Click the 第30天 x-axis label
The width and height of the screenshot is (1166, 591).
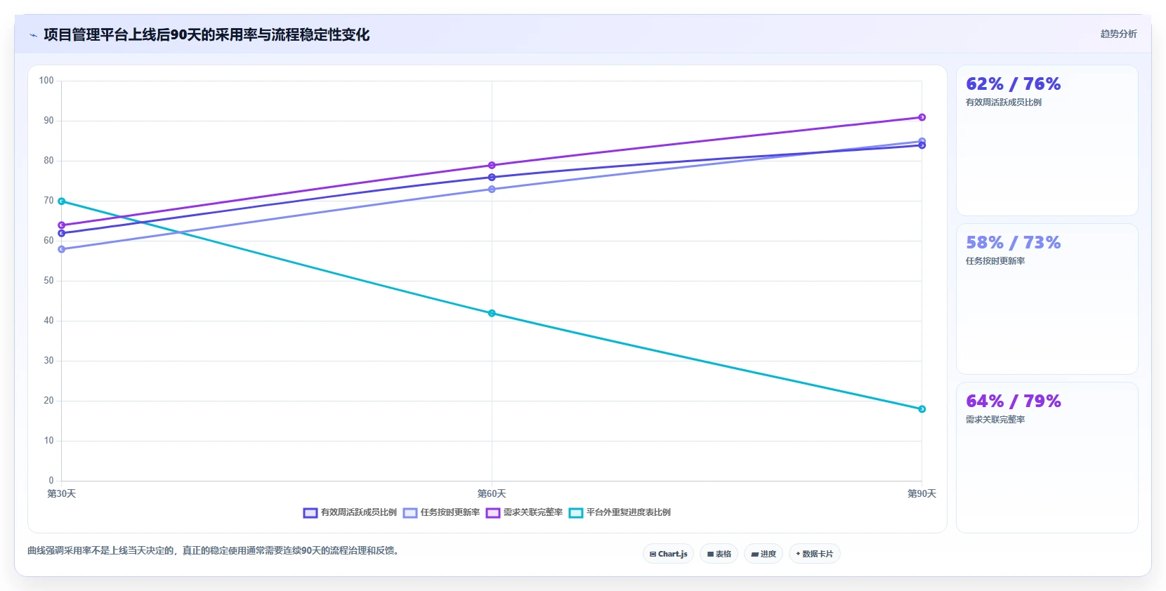click(62, 494)
